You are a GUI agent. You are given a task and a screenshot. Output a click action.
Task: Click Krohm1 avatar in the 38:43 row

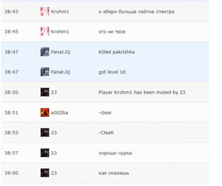(45, 12)
